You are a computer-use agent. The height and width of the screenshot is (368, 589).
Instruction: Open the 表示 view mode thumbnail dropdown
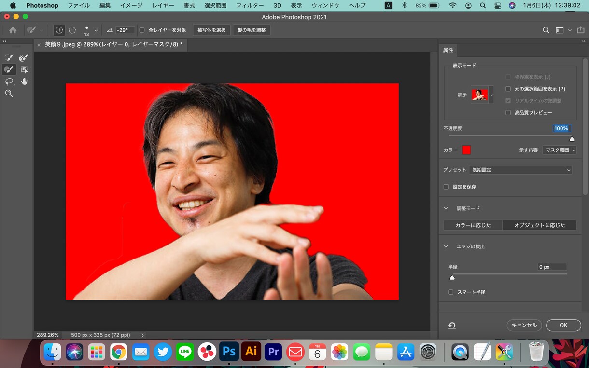click(482, 95)
